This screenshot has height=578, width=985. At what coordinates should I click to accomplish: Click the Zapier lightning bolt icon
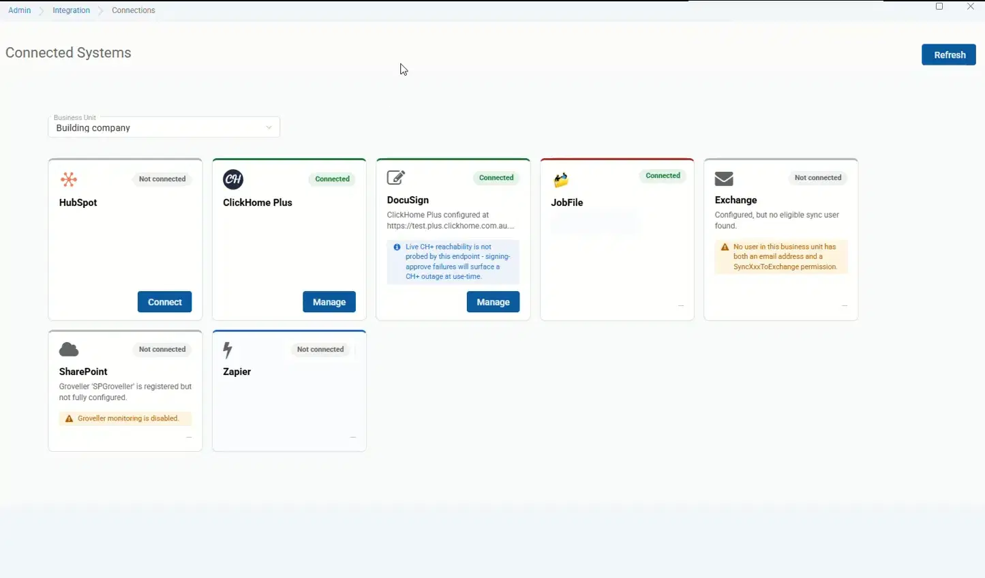(228, 350)
